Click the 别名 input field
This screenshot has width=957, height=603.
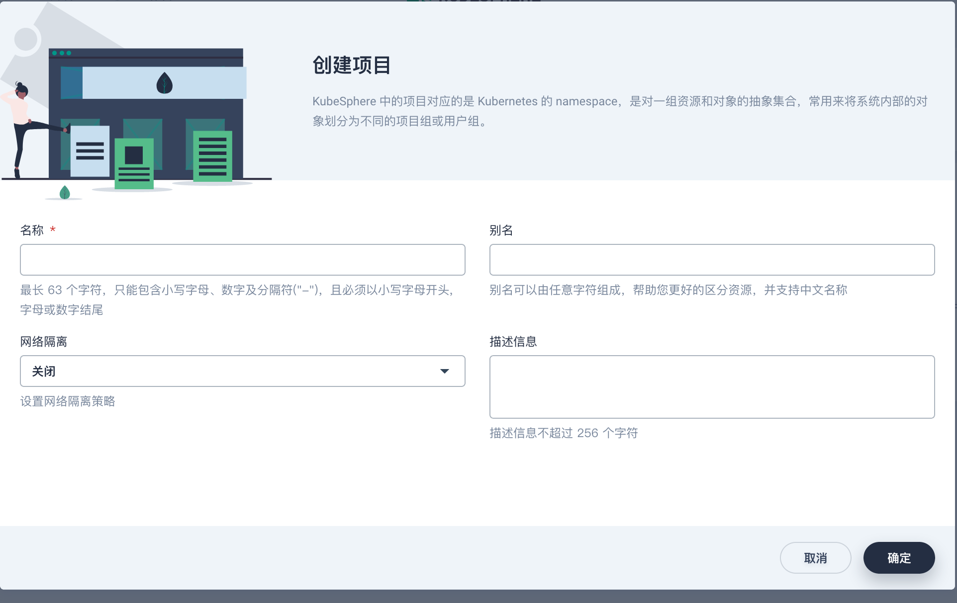(712, 260)
